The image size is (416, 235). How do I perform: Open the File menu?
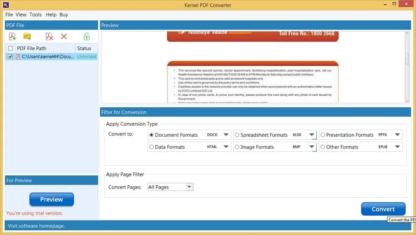(x=9, y=15)
